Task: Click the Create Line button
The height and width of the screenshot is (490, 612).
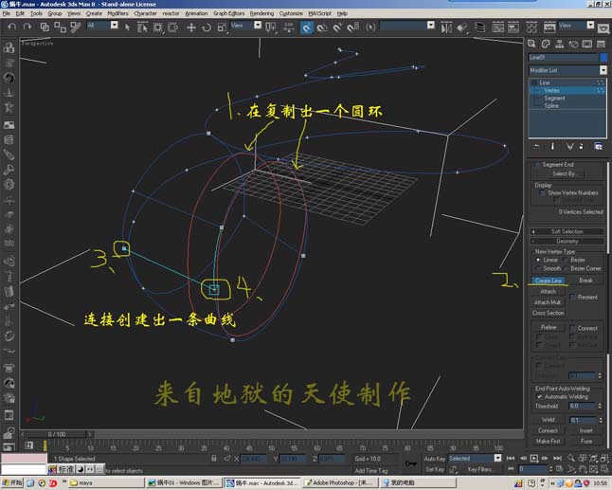Action: [x=549, y=281]
